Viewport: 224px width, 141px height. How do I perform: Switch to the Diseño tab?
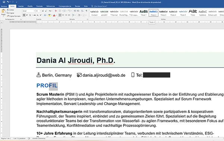pos(30,6)
